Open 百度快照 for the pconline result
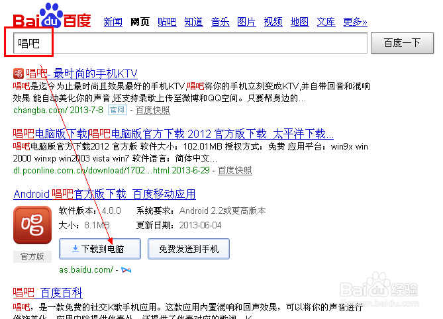The height and width of the screenshot is (319, 443). point(235,171)
